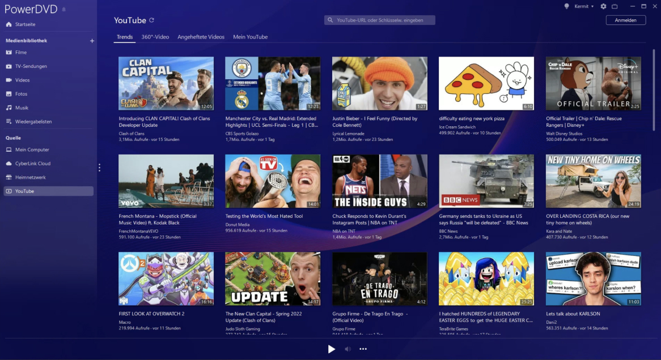This screenshot has height=360, width=661.
Task: Open the BBC News tanks video thumbnail
Action: pos(486,181)
